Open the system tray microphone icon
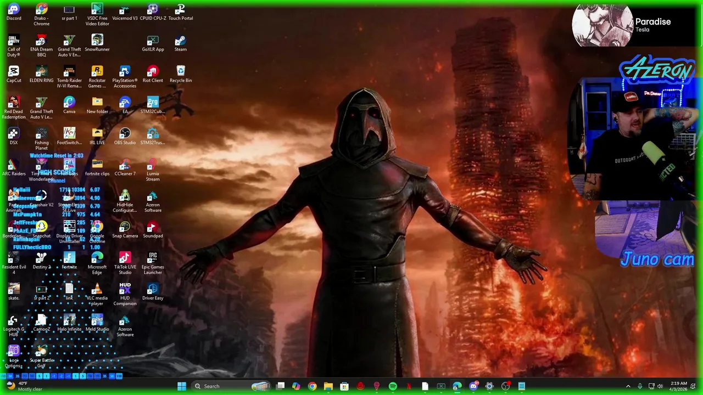Viewport: 703px width, 395px height. coord(640,386)
